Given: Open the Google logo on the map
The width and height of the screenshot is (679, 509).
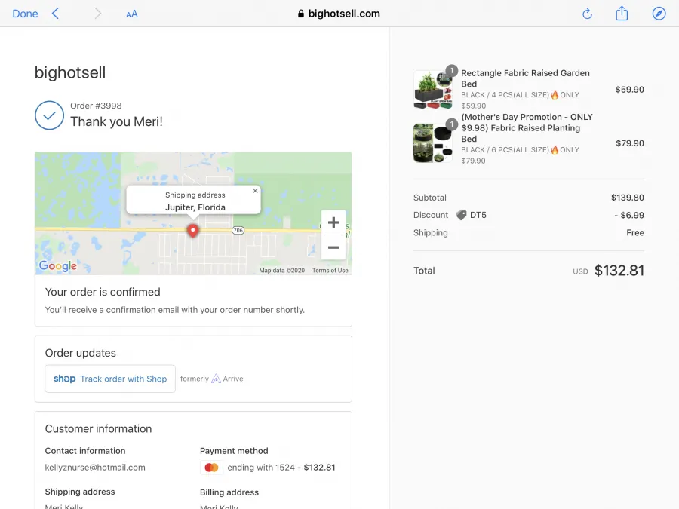Looking at the screenshot, I should click(x=58, y=266).
